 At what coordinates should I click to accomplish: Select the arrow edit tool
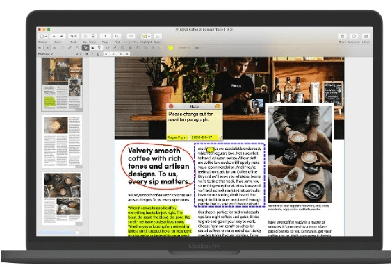pyautogui.click(x=47, y=47)
